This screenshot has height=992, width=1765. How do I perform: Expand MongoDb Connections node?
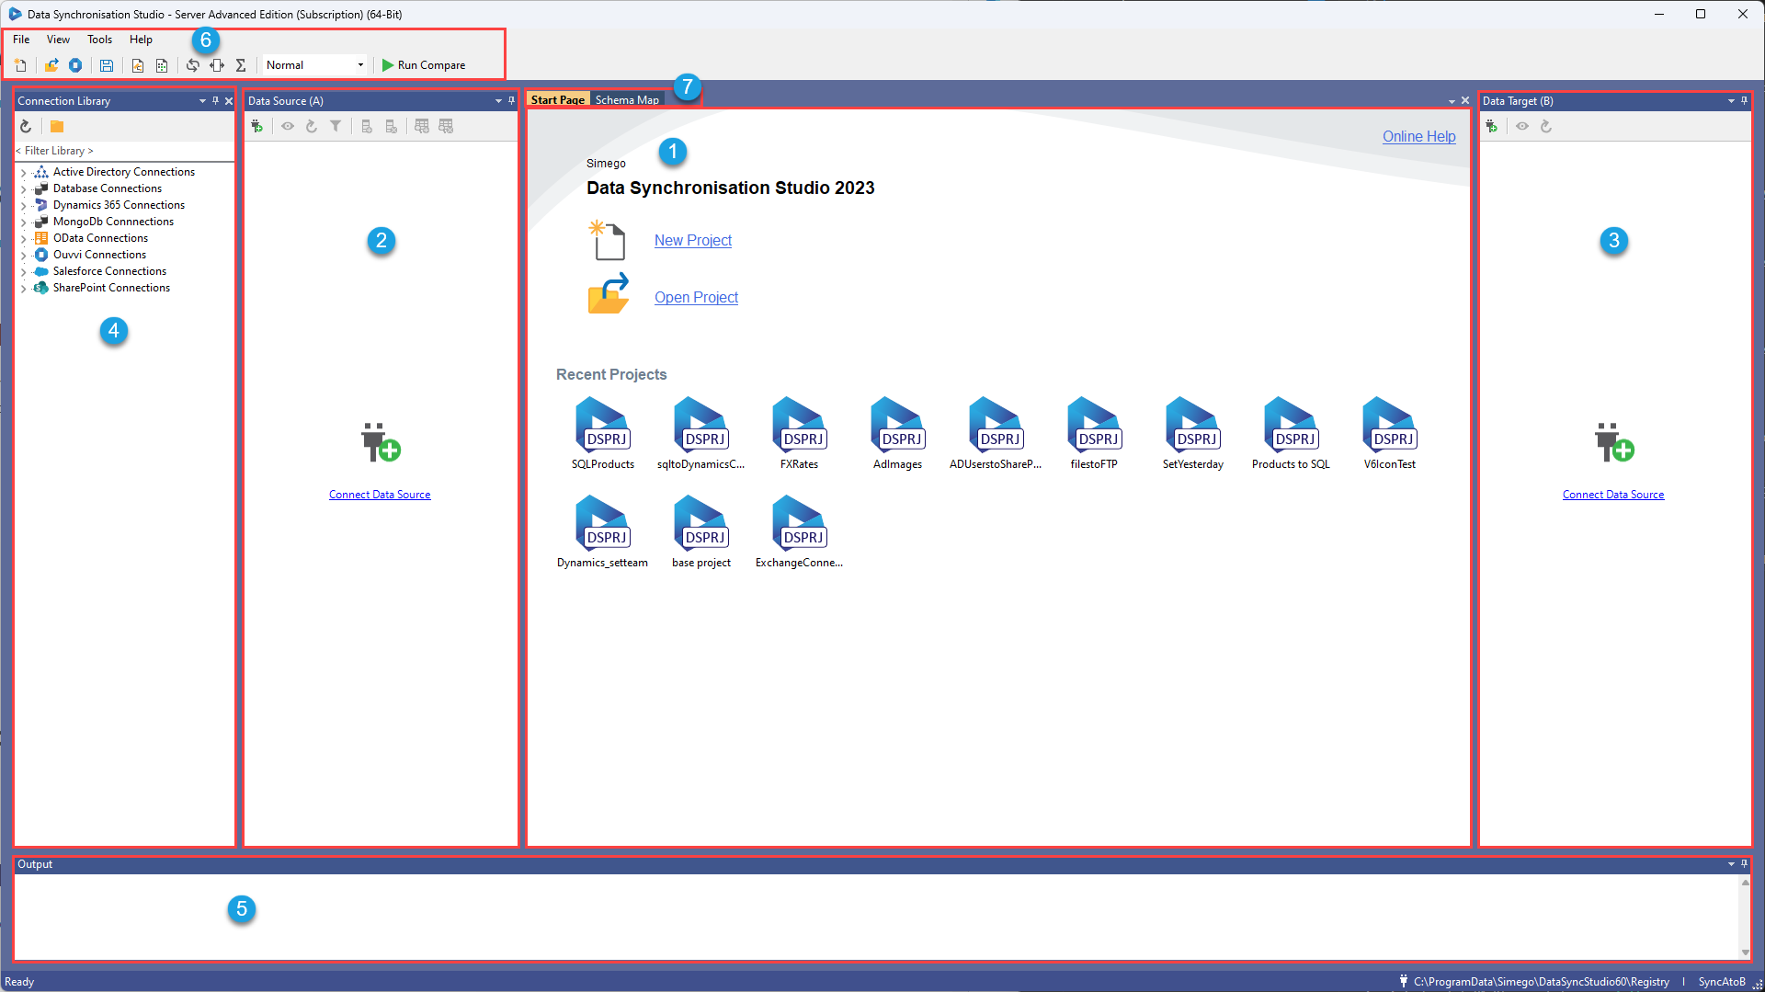[x=24, y=222]
